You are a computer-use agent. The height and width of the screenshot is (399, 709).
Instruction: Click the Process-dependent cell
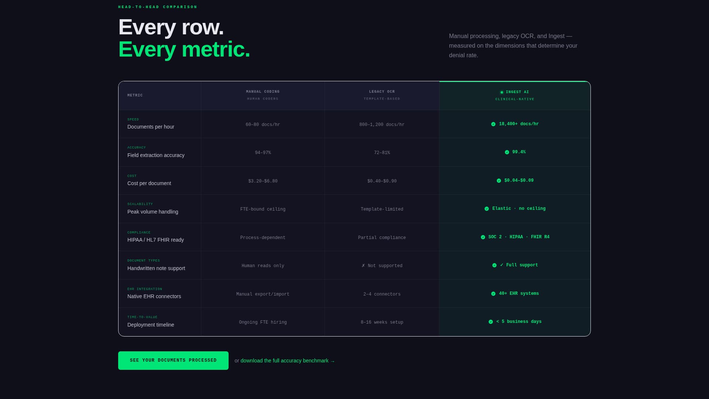pyautogui.click(x=263, y=238)
